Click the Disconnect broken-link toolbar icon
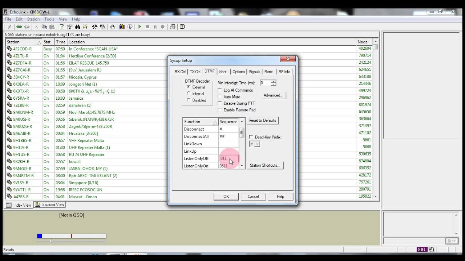The image size is (465, 261). pos(27,27)
